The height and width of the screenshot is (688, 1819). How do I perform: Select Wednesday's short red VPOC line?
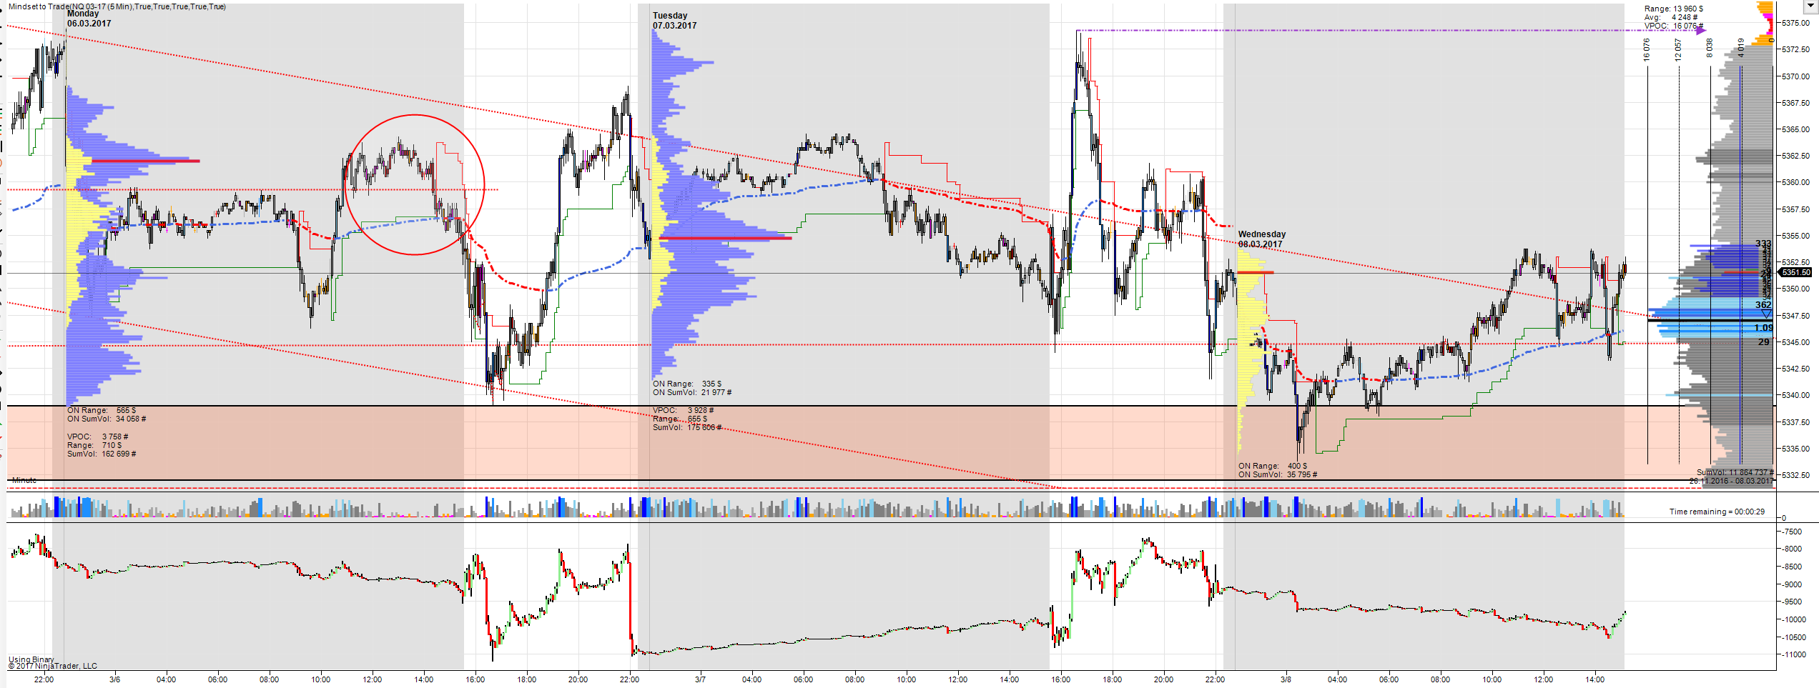pos(1256,272)
